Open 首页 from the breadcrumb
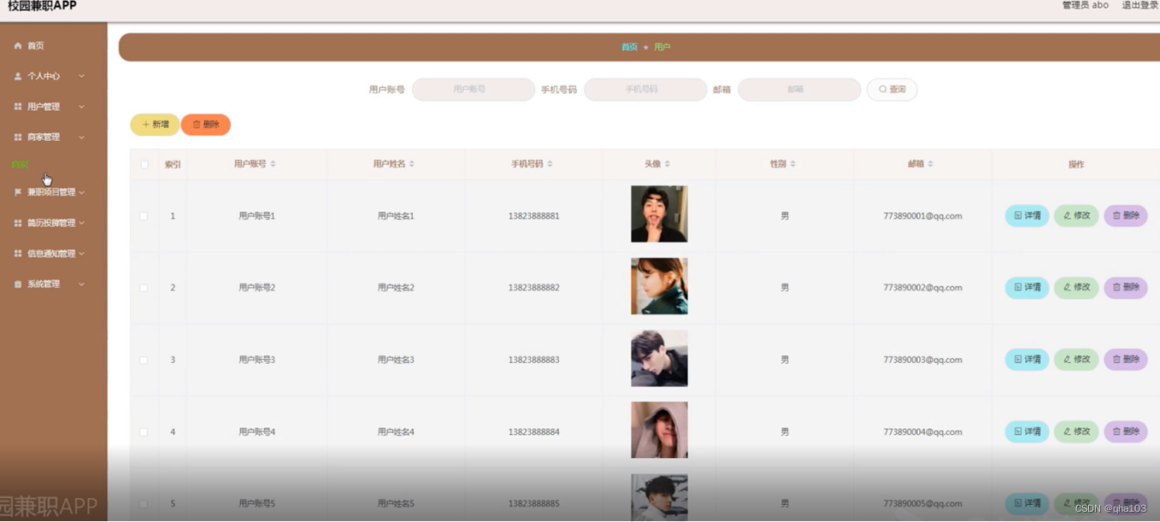The height and width of the screenshot is (522, 1160). pos(629,46)
